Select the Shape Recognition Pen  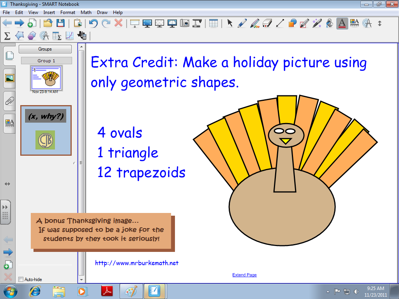(x=305, y=23)
